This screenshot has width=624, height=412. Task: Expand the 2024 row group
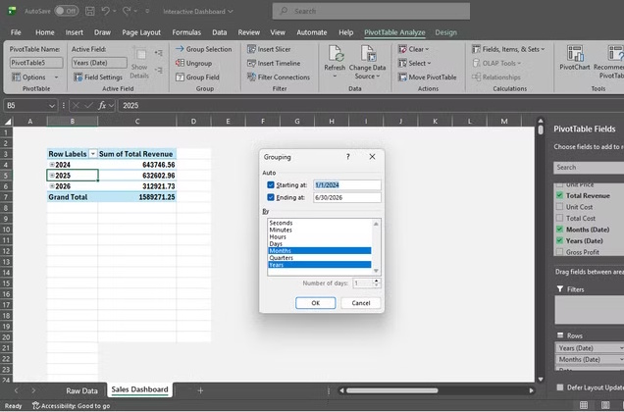52,165
